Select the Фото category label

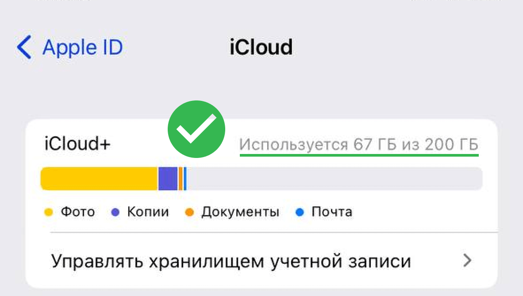tap(78, 212)
